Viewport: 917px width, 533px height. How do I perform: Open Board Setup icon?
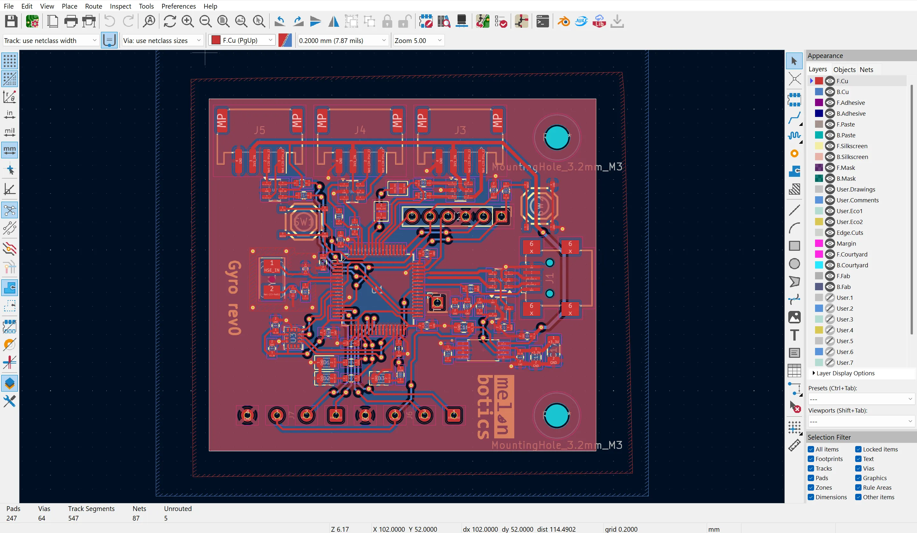tap(32, 21)
